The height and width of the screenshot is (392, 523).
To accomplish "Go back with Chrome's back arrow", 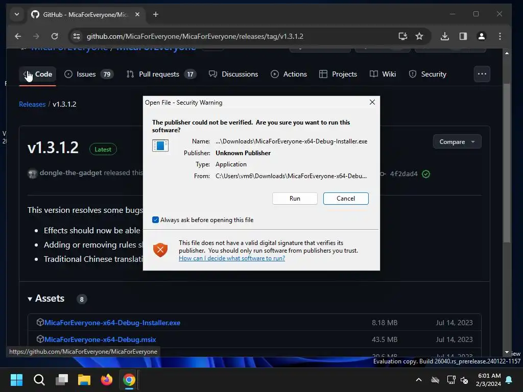I will click(x=18, y=36).
